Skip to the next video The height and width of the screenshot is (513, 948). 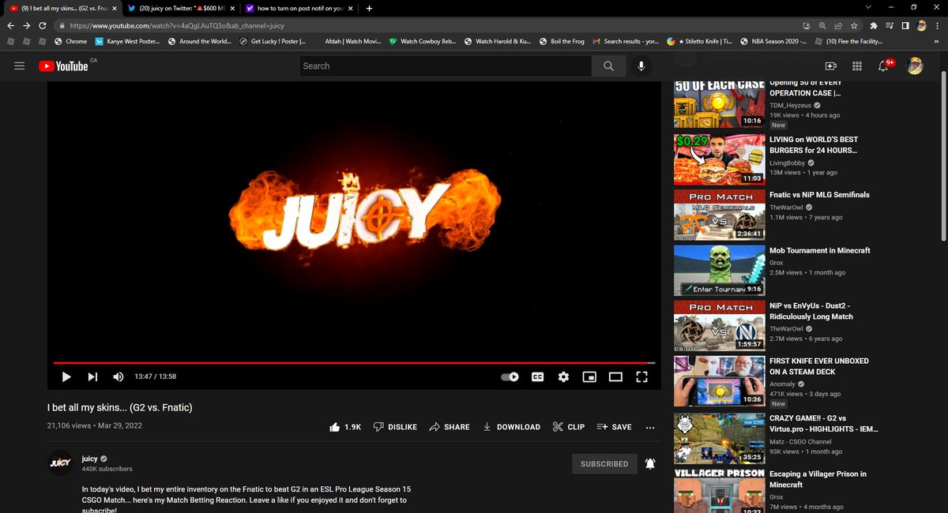[92, 377]
